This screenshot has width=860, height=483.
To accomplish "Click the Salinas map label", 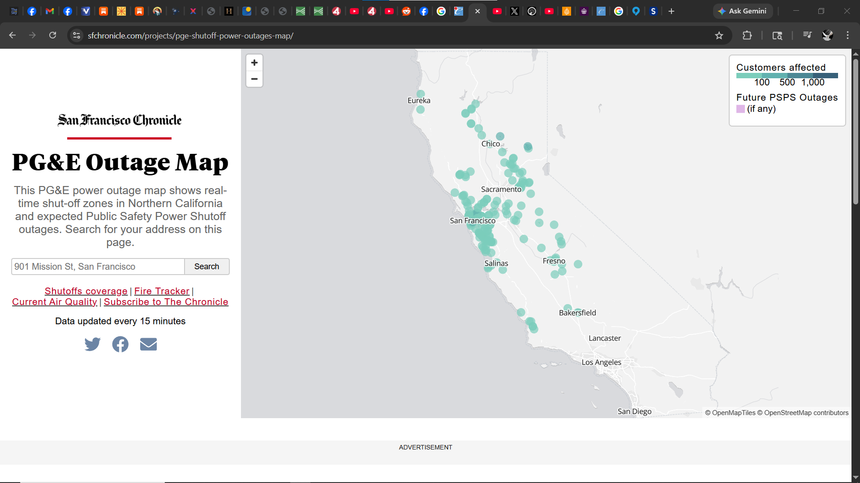I will pos(496,263).
